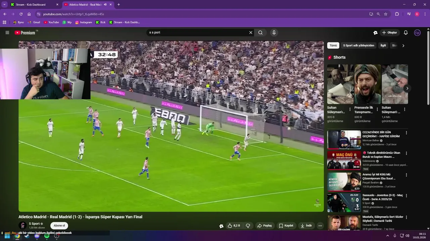
Task: Open the Gmail bookmark
Action: pos(34,22)
